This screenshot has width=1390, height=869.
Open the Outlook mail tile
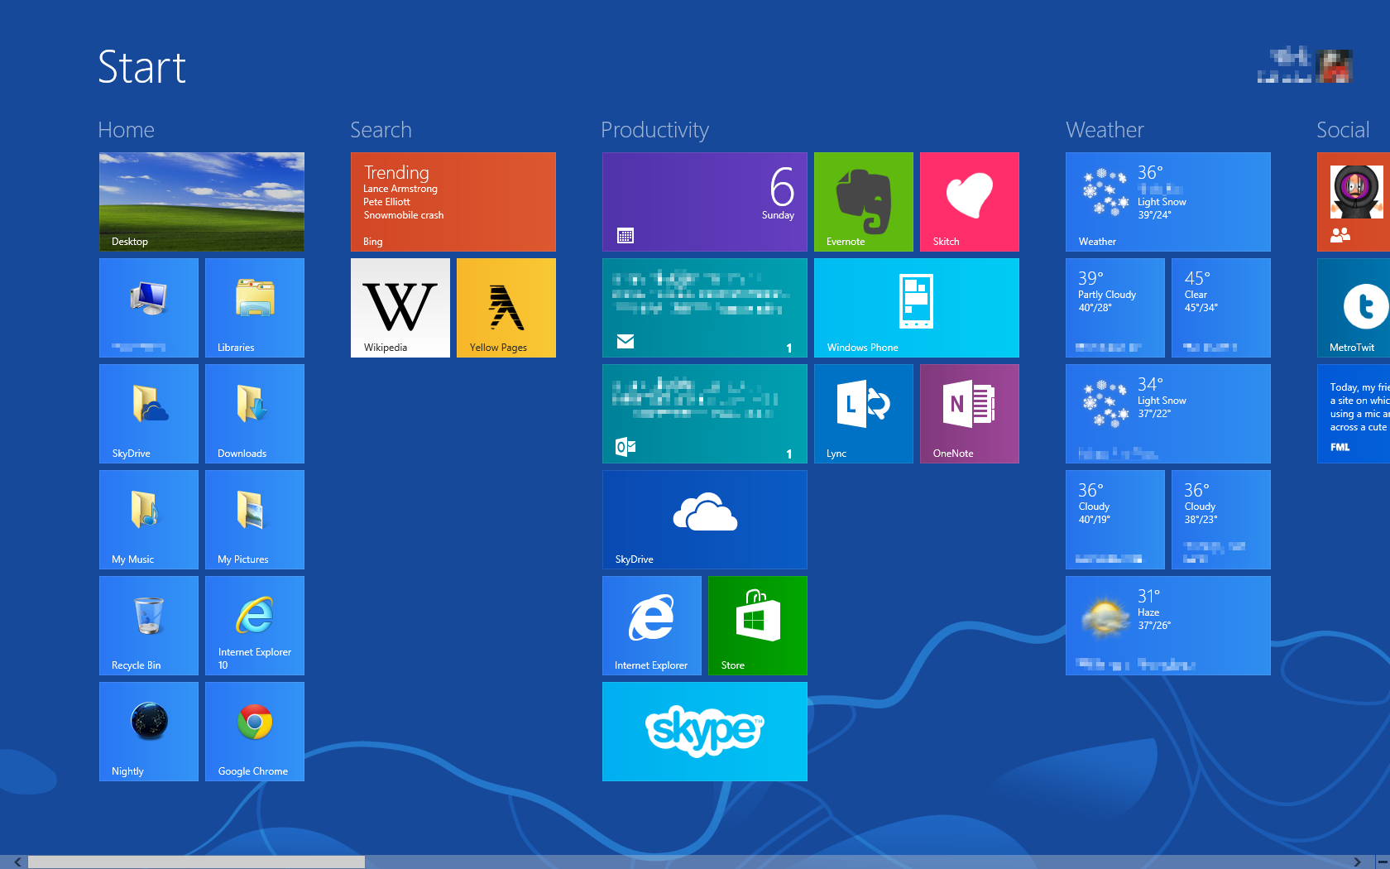coord(705,414)
